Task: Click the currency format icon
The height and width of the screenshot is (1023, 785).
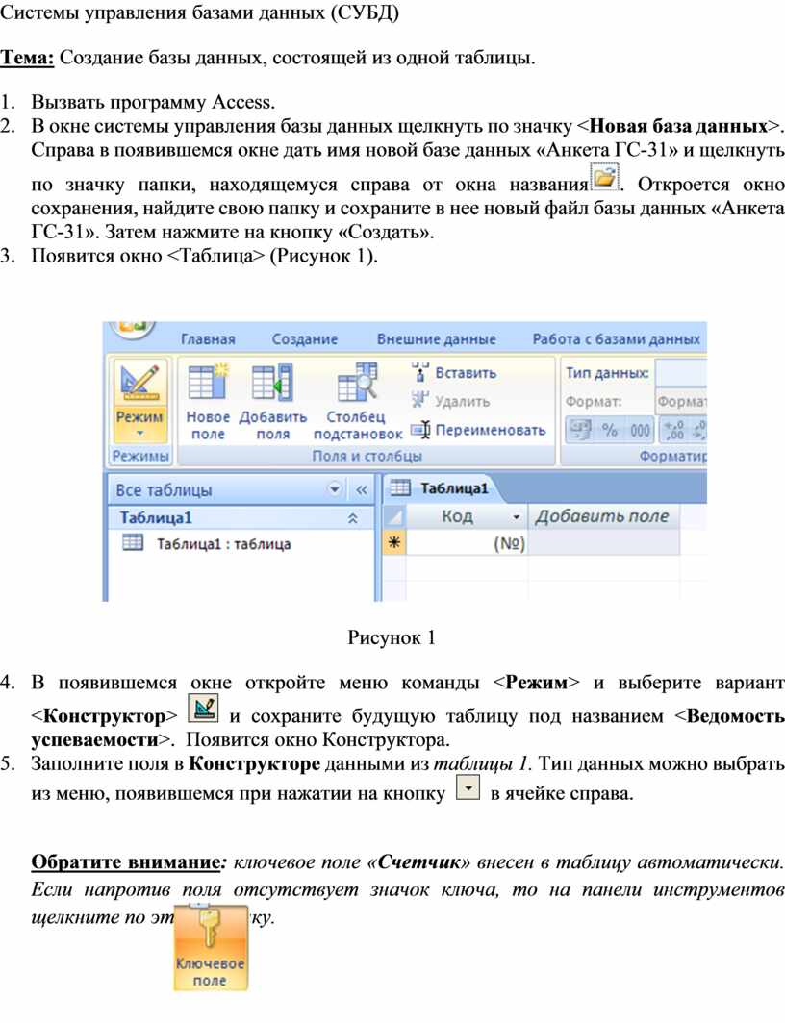Action: [x=580, y=429]
